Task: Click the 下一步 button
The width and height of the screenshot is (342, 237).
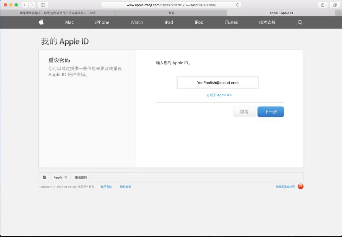Action: tap(271, 112)
